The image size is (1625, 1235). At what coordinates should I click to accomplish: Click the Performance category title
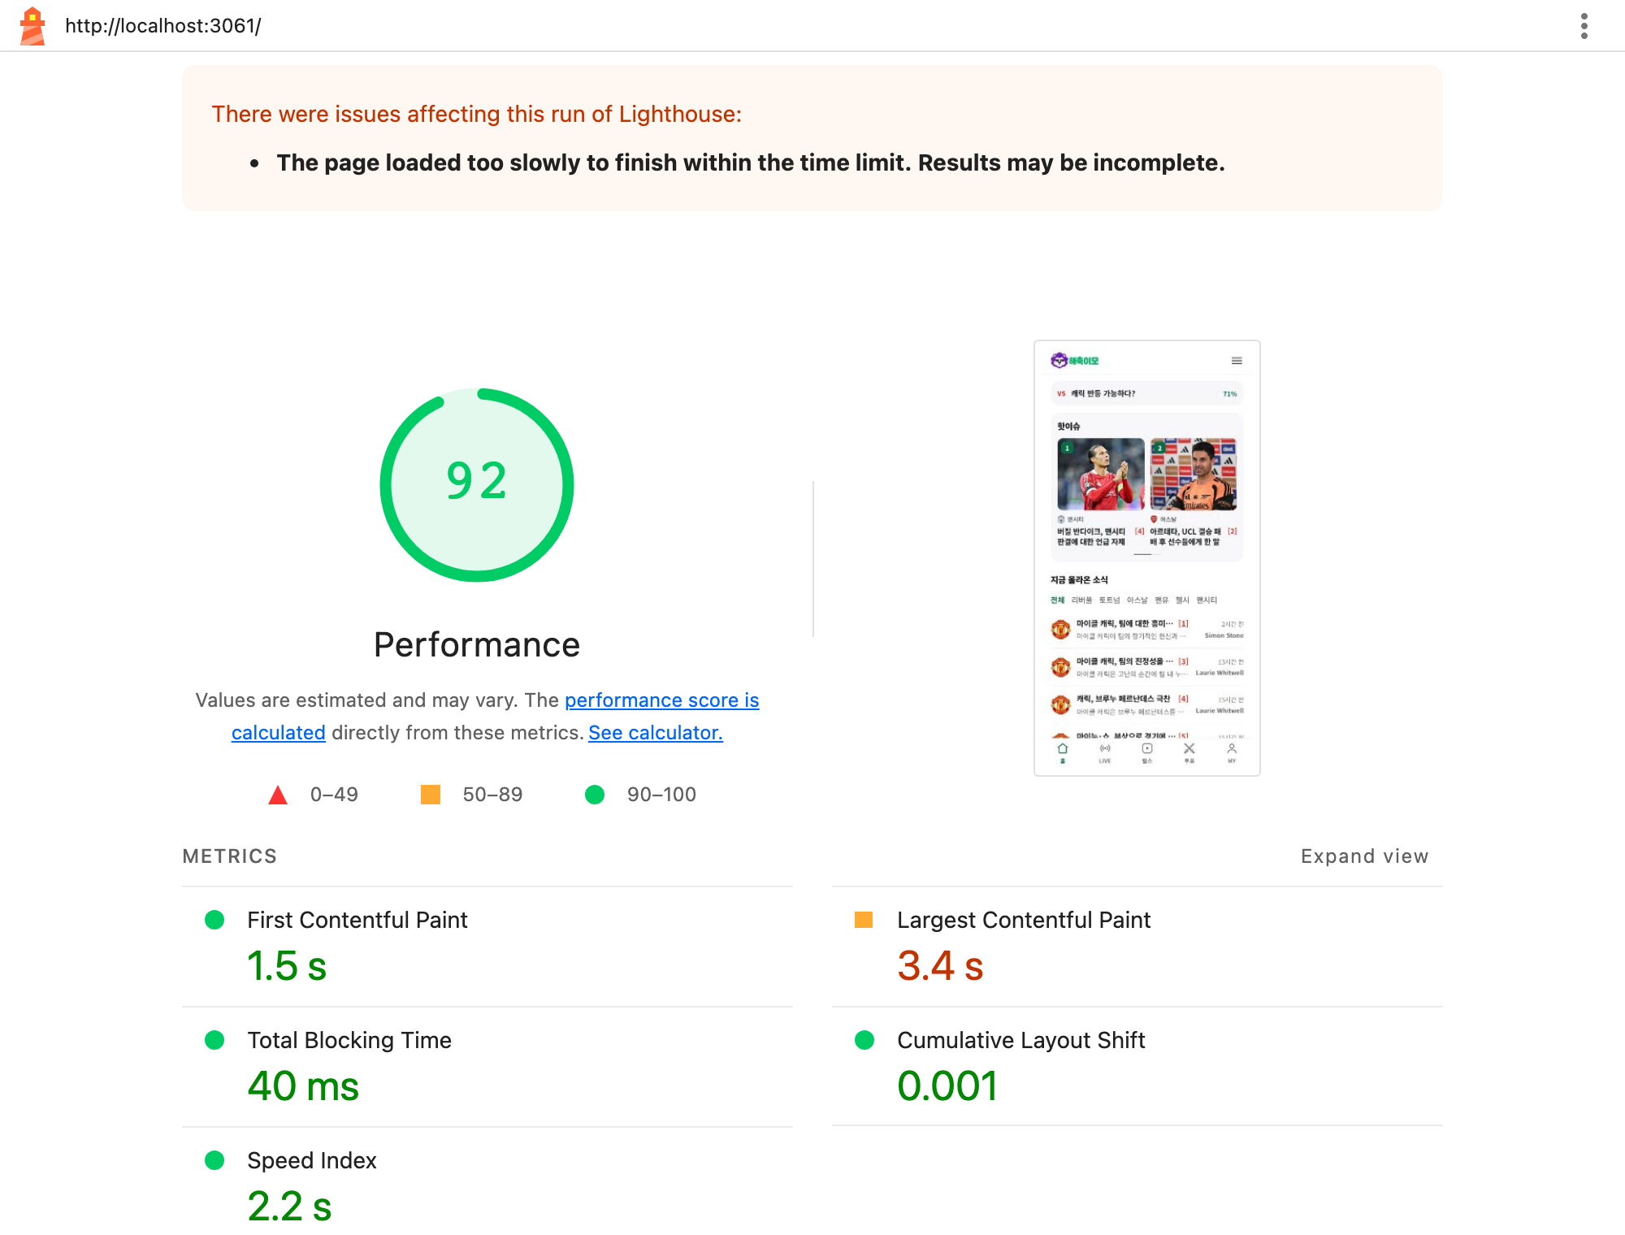click(x=477, y=644)
